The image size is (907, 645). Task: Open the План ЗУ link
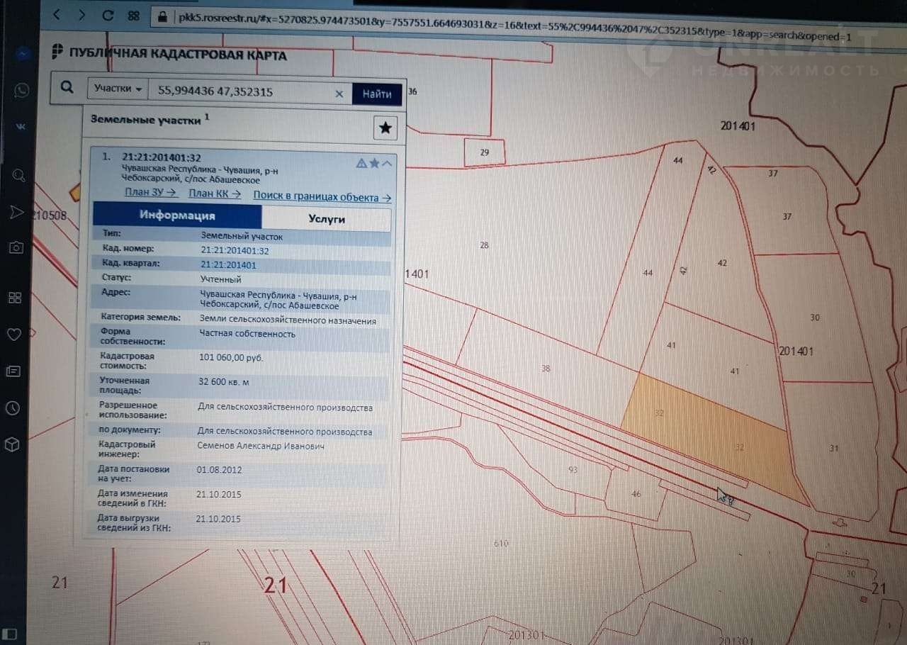click(151, 193)
